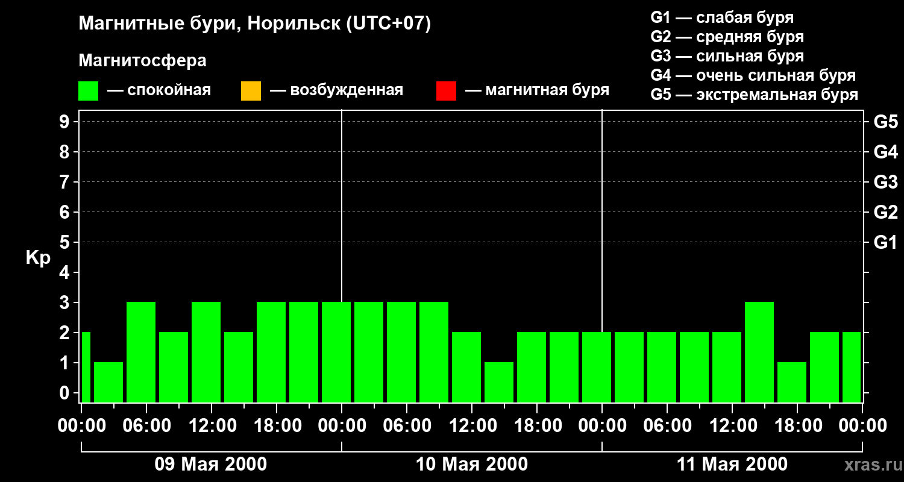The width and height of the screenshot is (904, 482).
Task: Click the '09 Мая 2000' date label
Action: pyautogui.click(x=211, y=464)
